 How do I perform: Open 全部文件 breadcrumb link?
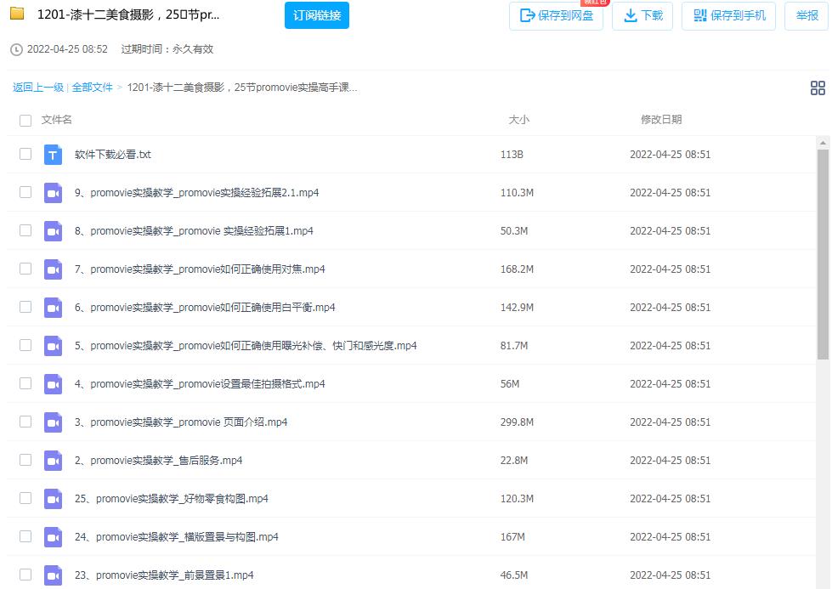(93, 88)
